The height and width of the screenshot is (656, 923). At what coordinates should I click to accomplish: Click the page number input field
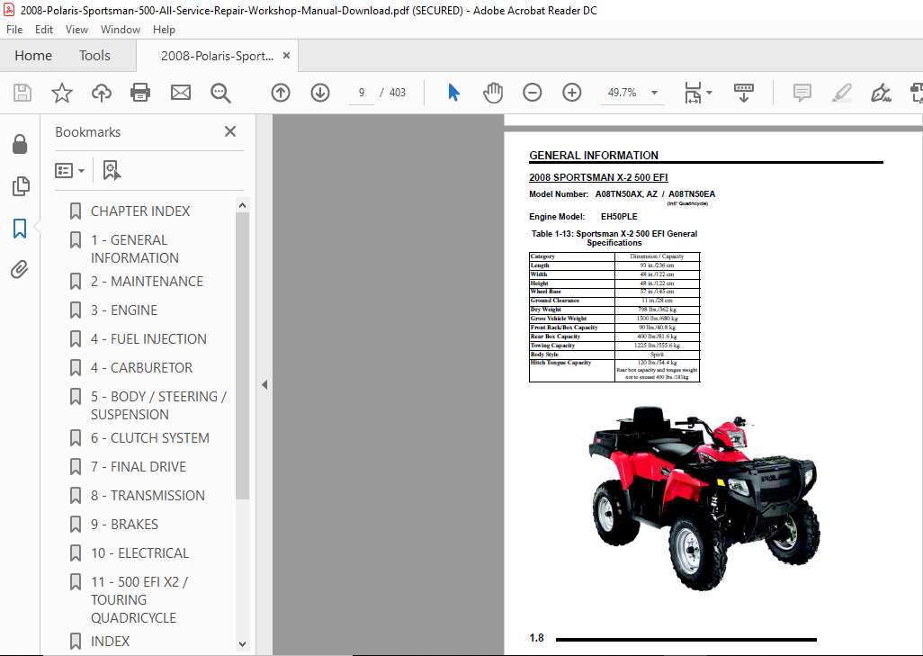(362, 93)
